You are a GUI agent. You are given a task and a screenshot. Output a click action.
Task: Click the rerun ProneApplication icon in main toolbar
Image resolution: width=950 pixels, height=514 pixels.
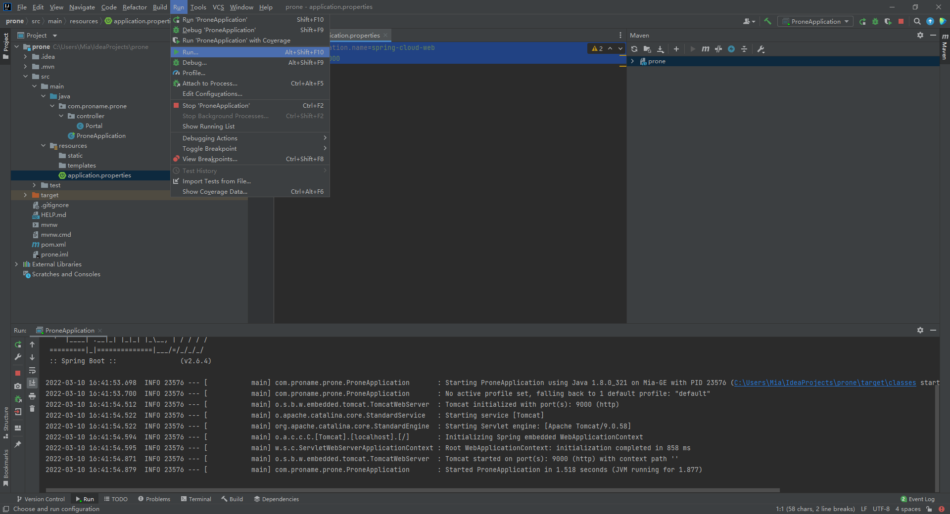pyautogui.click(x=862, y=21)
